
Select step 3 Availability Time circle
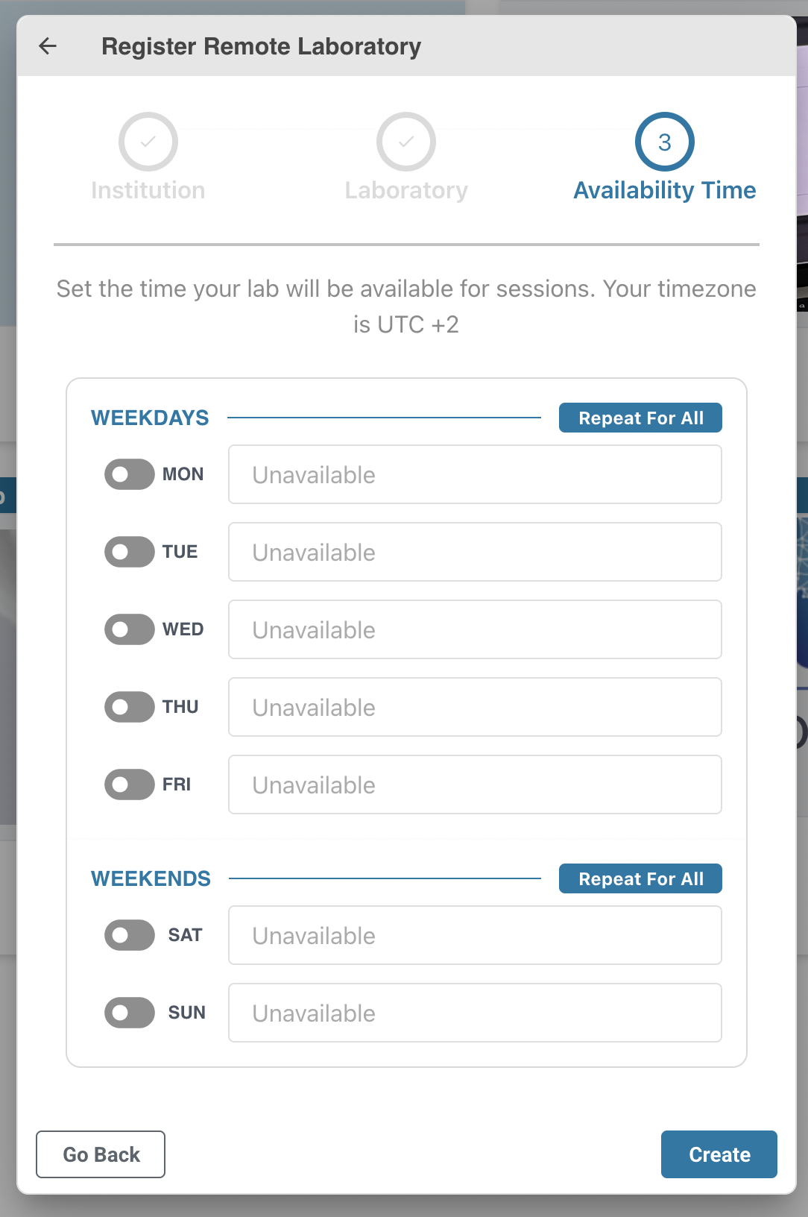[x=664, y=142]
